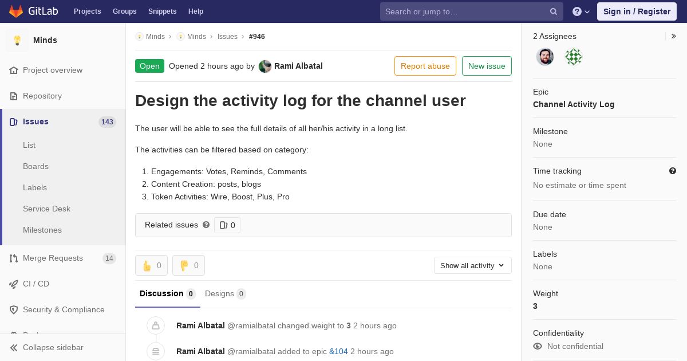The height and width of the screenshot is (361, 687).
Task: Open Service Desk in sidebar
Action: pyautogui.click(x=46, y=209)
